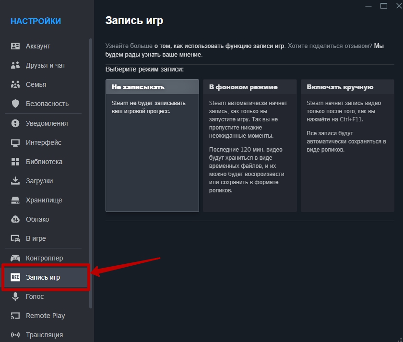The height and width of the screenshot is (342, 403).
Task: Choose the Включать вручную recording mode
Action: tap(347, 145)
